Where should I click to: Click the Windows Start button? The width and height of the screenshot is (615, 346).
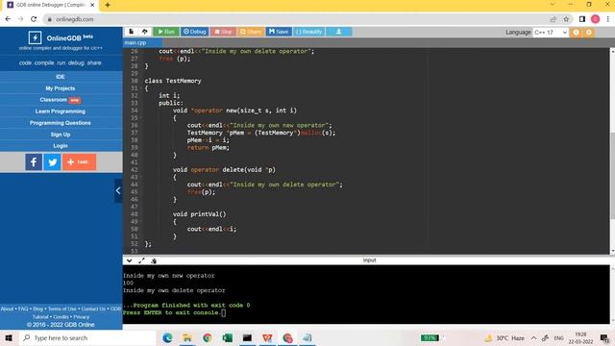[x=9, y=337]
